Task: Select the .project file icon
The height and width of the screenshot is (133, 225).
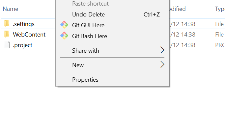Action: click(7, 45)
